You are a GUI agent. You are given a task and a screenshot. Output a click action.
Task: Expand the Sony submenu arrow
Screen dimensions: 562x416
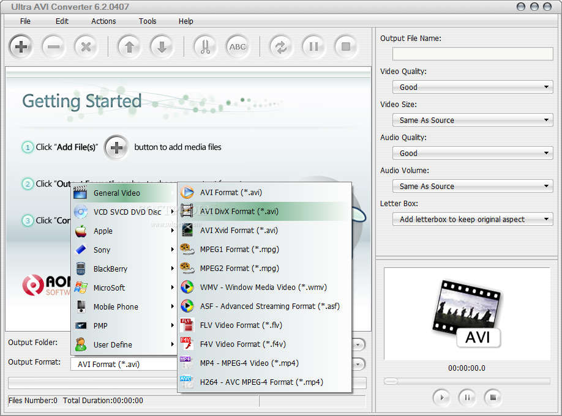coord(173,250)
